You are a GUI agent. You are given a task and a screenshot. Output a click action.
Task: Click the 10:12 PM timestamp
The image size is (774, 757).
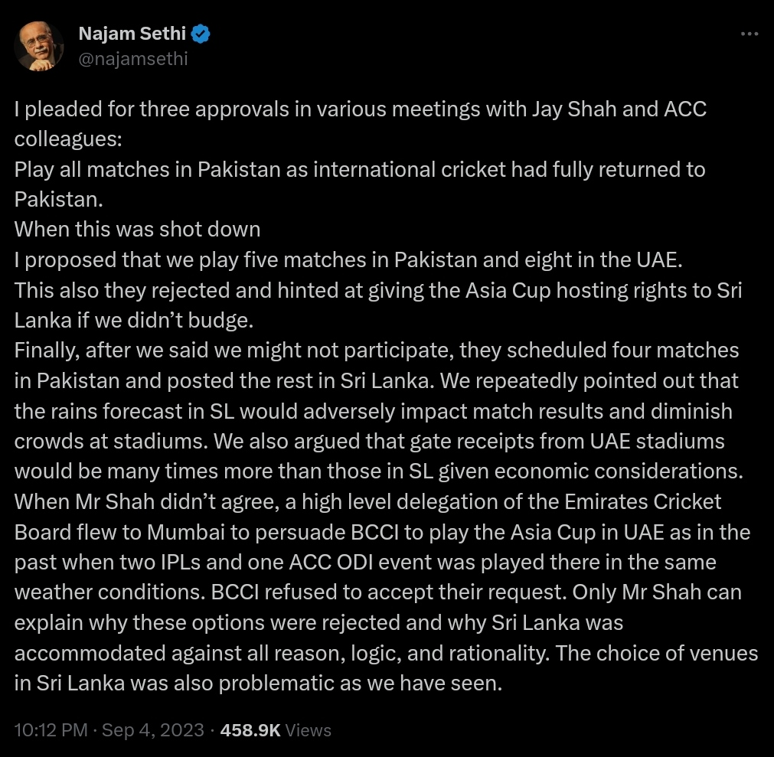51,730
